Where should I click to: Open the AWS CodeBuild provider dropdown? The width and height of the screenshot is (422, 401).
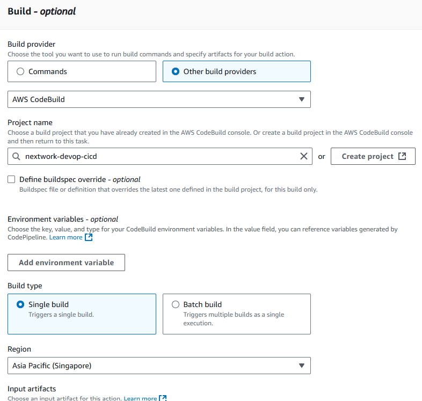[x=159, y=99]
